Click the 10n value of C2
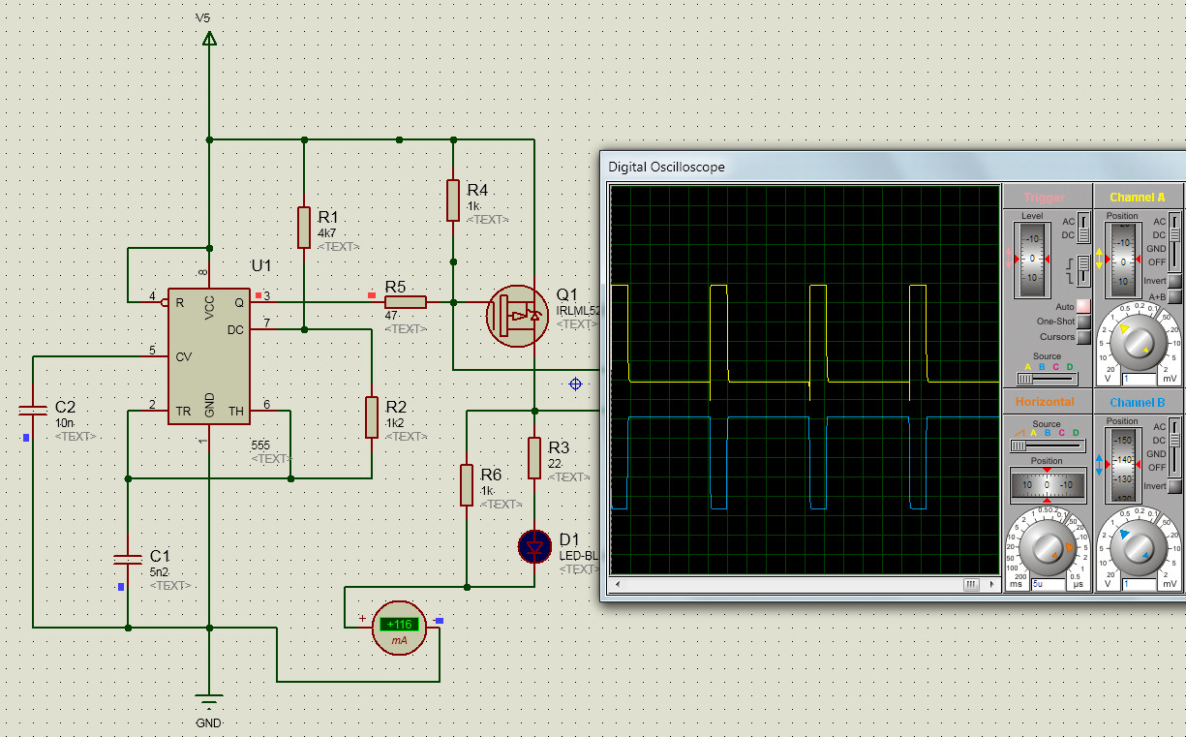The width and height of the screenshot is (1186, 737). pyautogui.click(x=64, y=423)
